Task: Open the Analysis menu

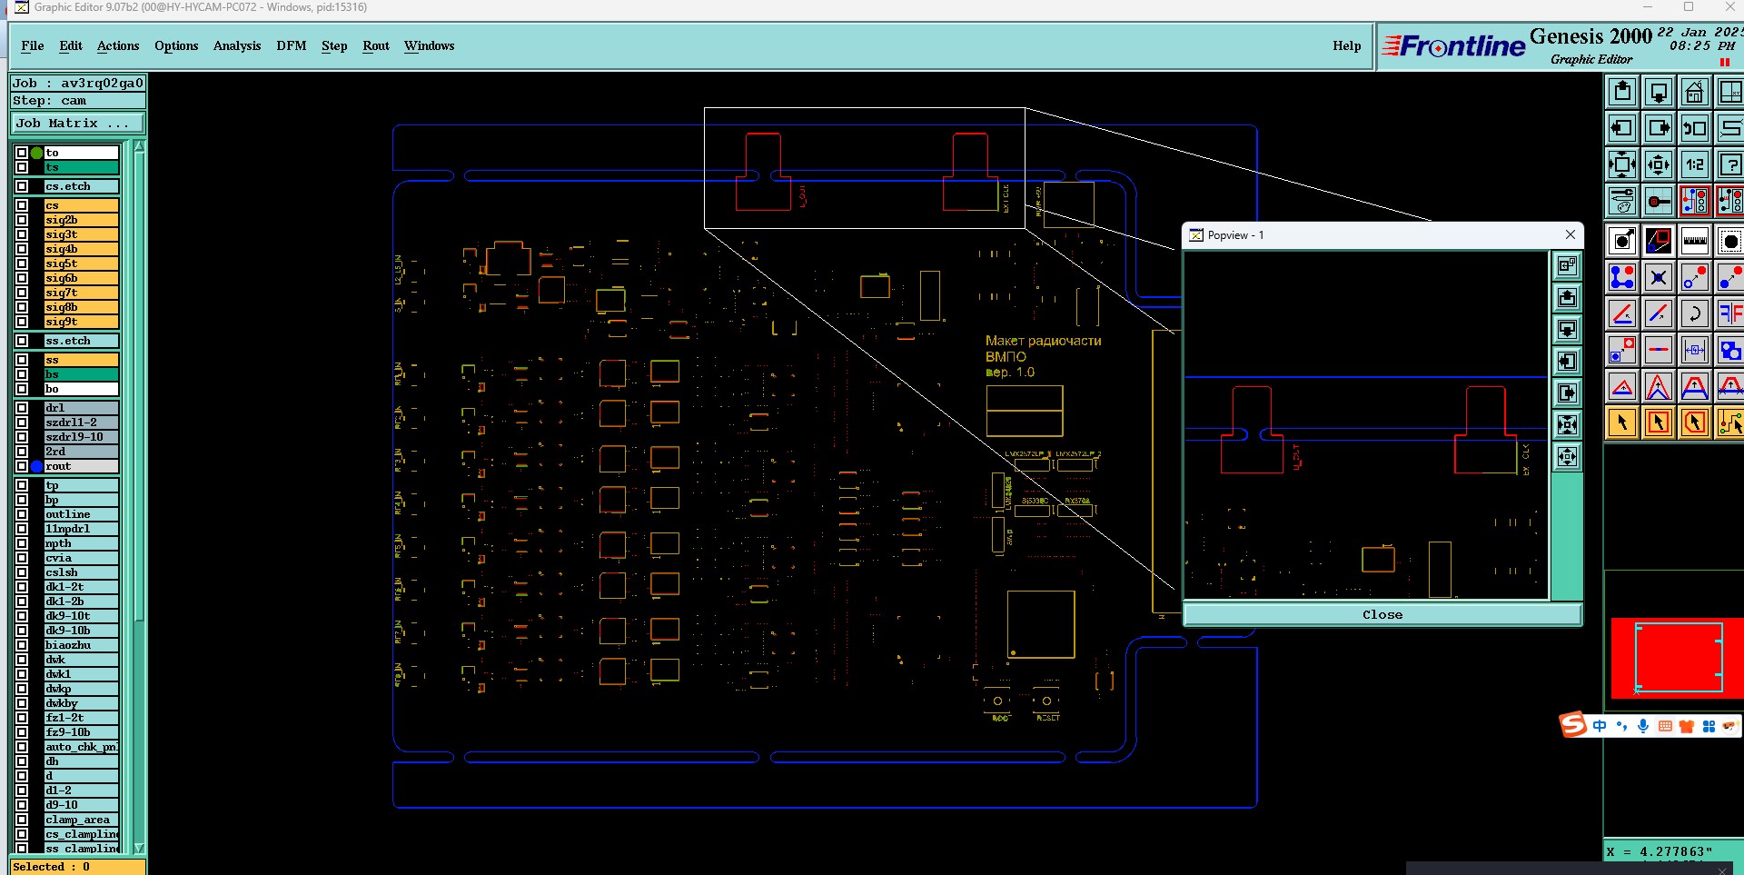Action: pos(237,45)
